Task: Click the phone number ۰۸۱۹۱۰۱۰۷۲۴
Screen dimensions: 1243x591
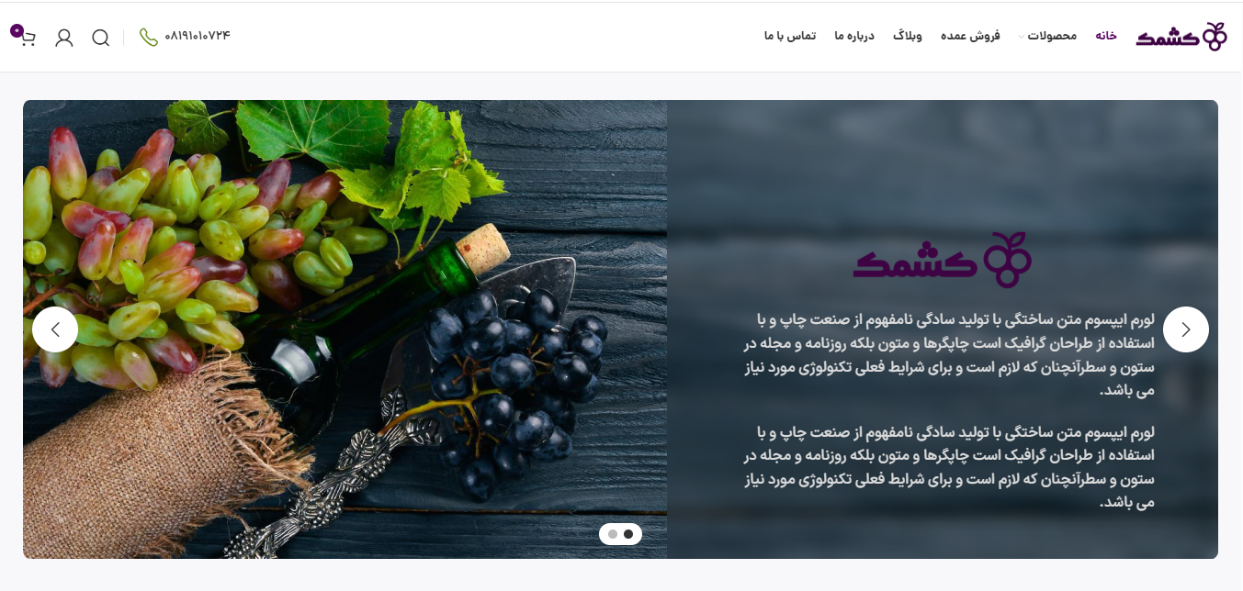Action: click(x=198, y=36)
